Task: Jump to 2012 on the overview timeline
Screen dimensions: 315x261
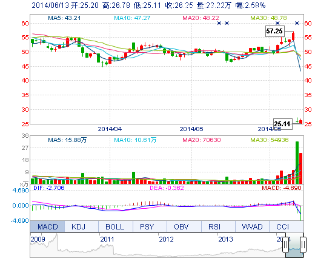Action: click(x=166, y=239)
